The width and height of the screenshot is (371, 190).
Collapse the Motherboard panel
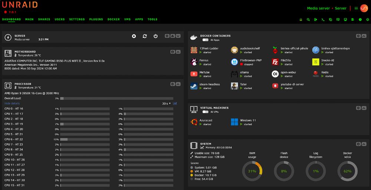click(178, 52)
